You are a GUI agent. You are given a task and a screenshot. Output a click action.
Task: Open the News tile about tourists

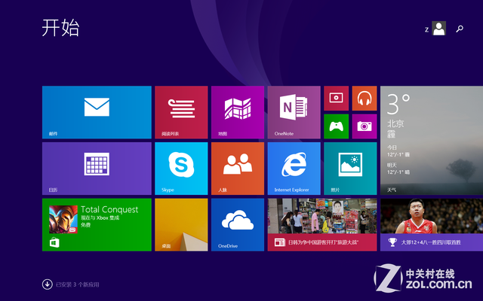pyautogui.click(x=322, y=224)
